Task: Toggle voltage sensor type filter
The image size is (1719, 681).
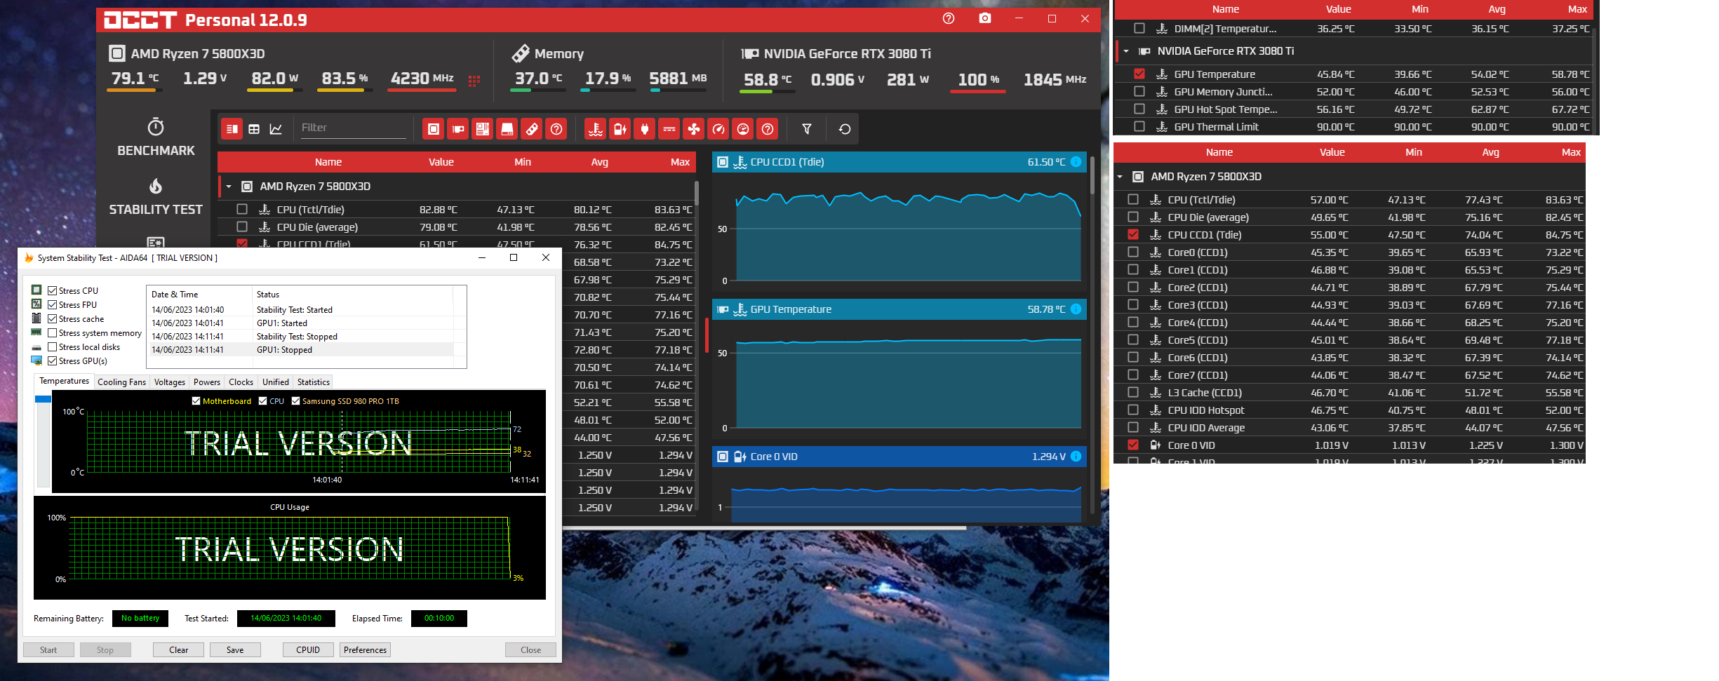Action: pyautogui.click(x=620, y=129)
